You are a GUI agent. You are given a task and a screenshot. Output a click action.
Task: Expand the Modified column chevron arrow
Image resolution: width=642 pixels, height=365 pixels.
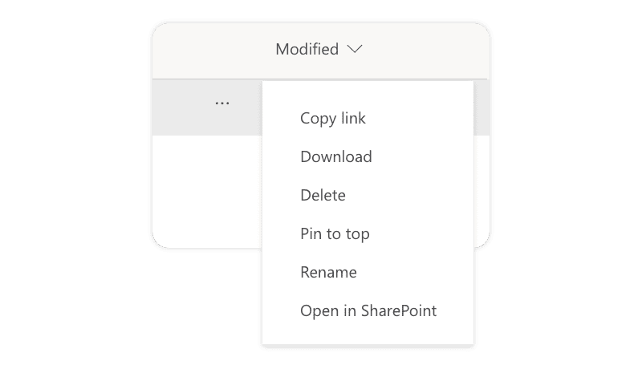(355, 50)
